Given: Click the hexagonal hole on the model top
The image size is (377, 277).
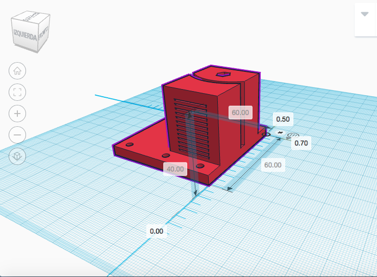Looking at the screenshot, I should point(223,74).
